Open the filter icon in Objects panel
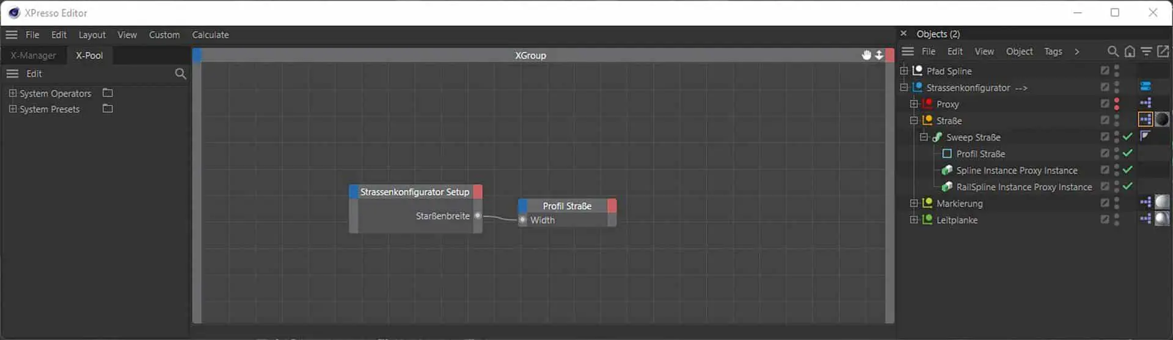This screenshot has height=340, width=1173. (1146, 52)
